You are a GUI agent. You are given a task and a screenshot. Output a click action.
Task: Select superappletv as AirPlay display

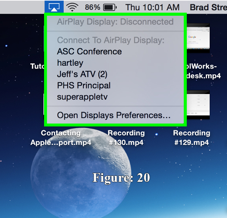(115, 97)
